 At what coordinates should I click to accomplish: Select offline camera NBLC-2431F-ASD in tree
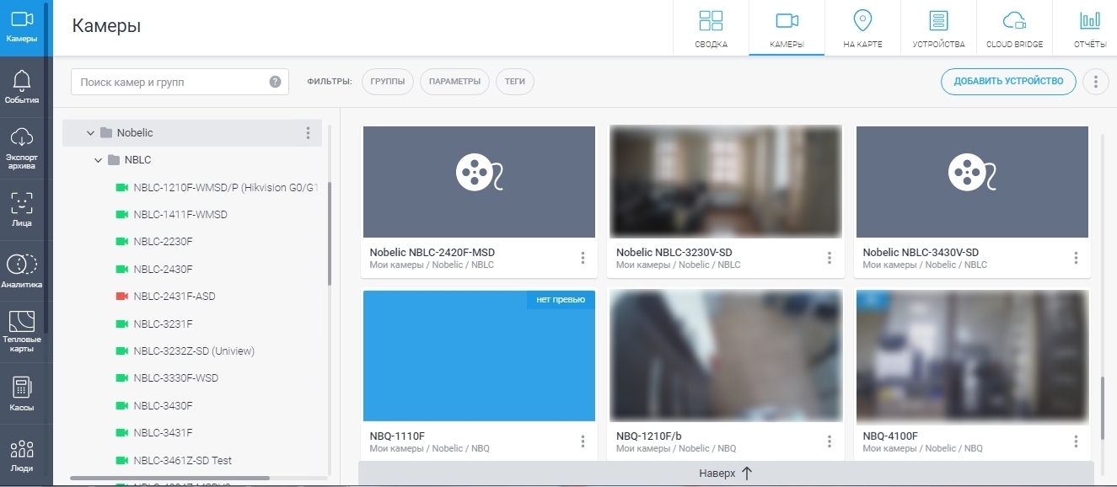point(165,297)
